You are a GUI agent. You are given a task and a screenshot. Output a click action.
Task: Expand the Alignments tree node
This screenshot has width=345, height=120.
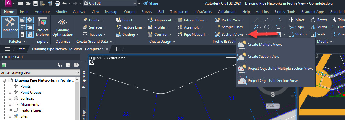point(10,104)
